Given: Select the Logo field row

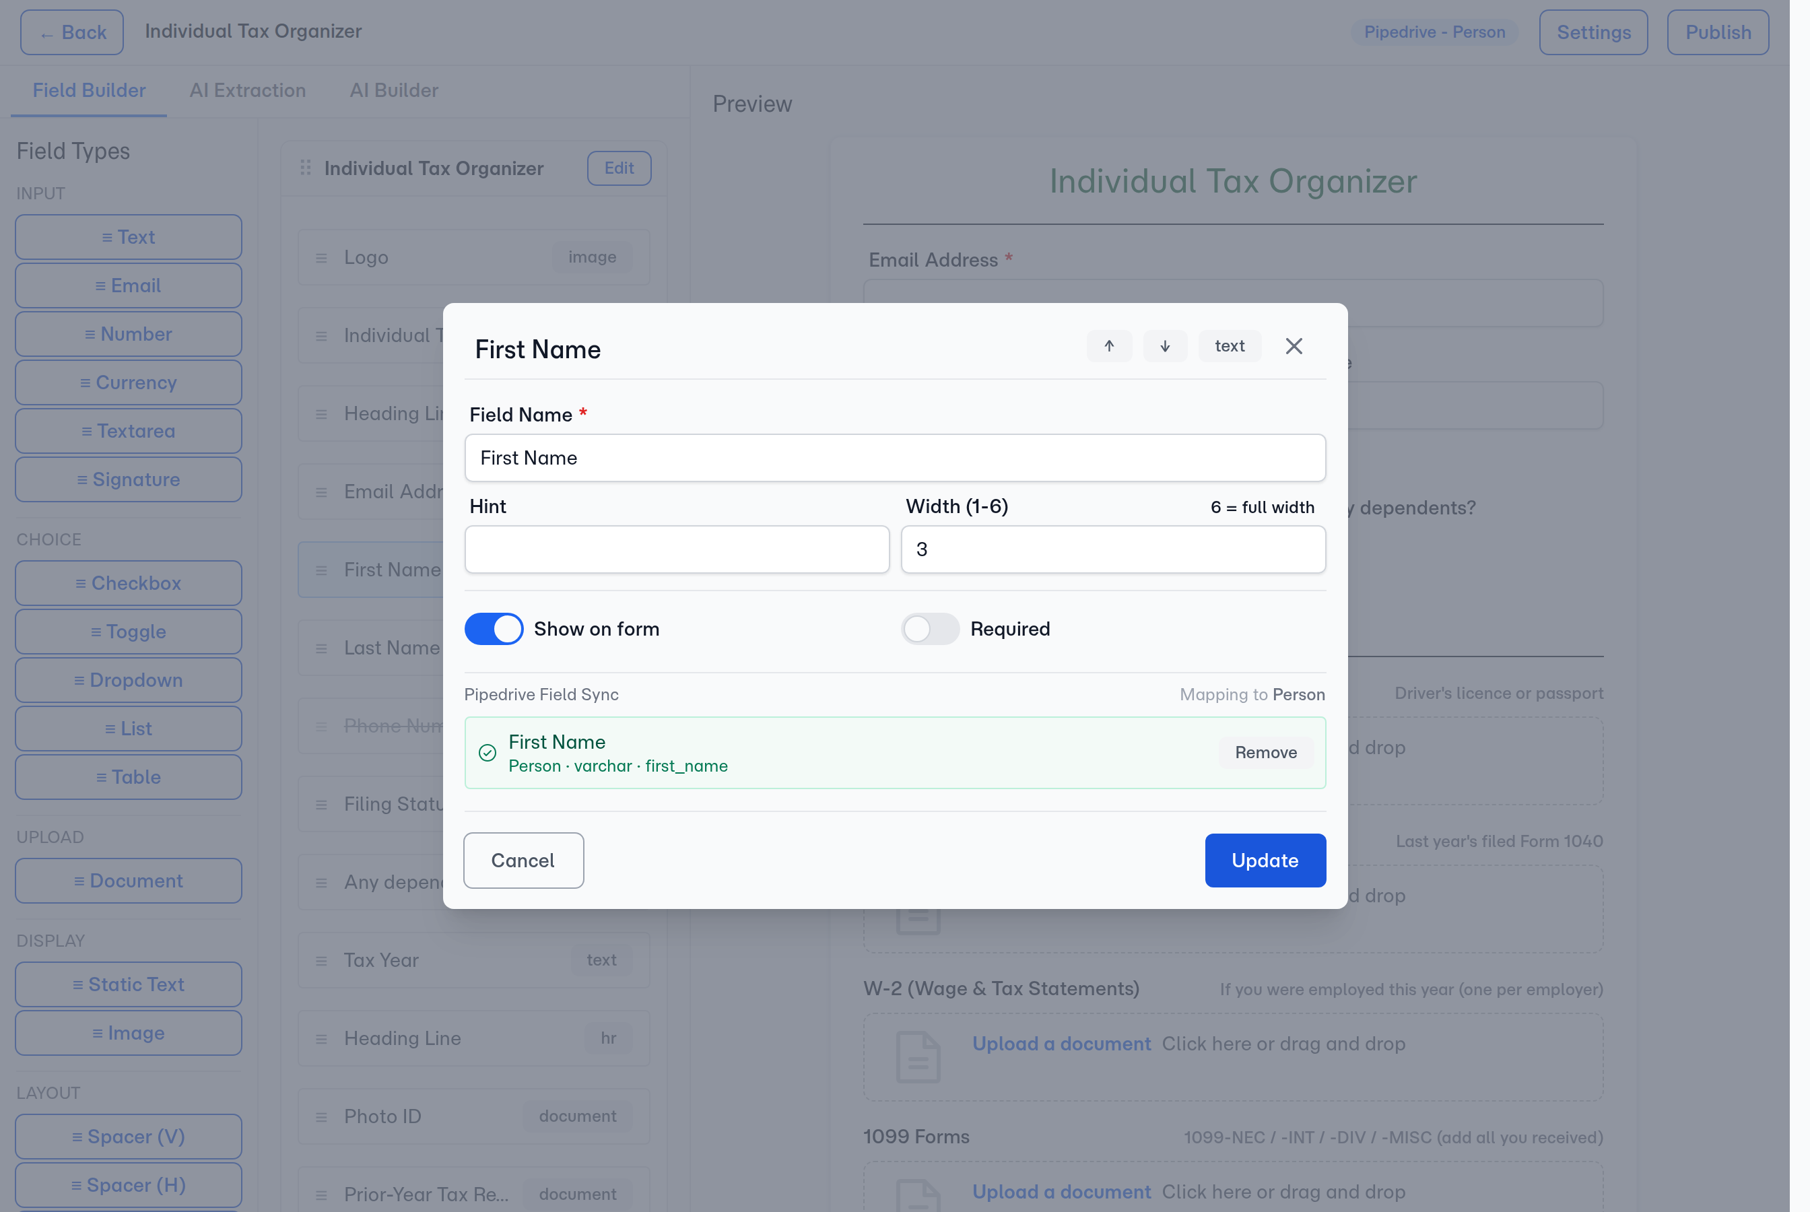Looking at the screenshot, I should coord(474,257).
